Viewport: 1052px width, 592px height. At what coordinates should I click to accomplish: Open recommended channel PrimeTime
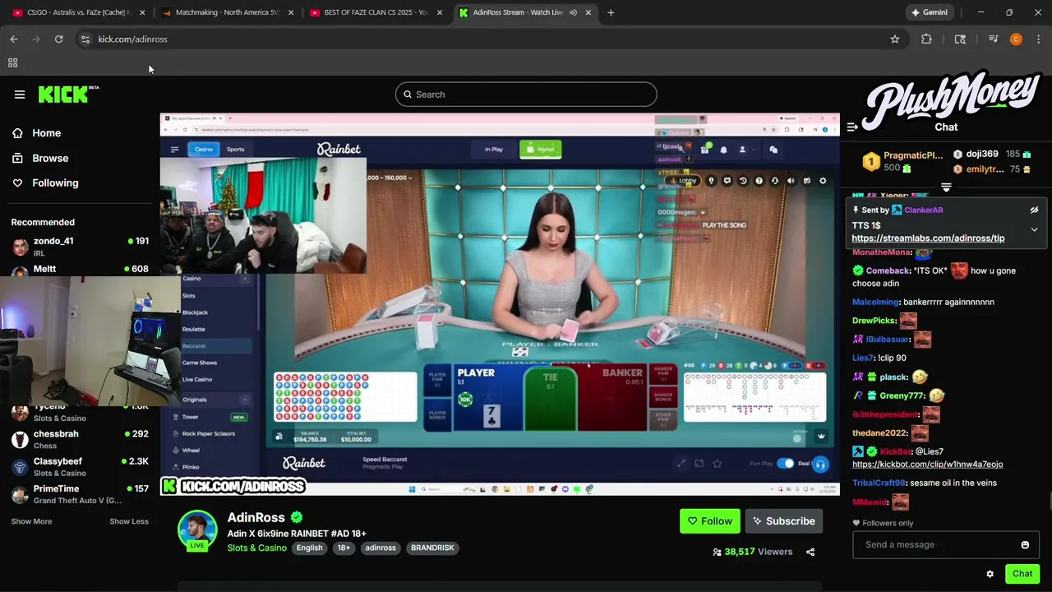[80, 493]
